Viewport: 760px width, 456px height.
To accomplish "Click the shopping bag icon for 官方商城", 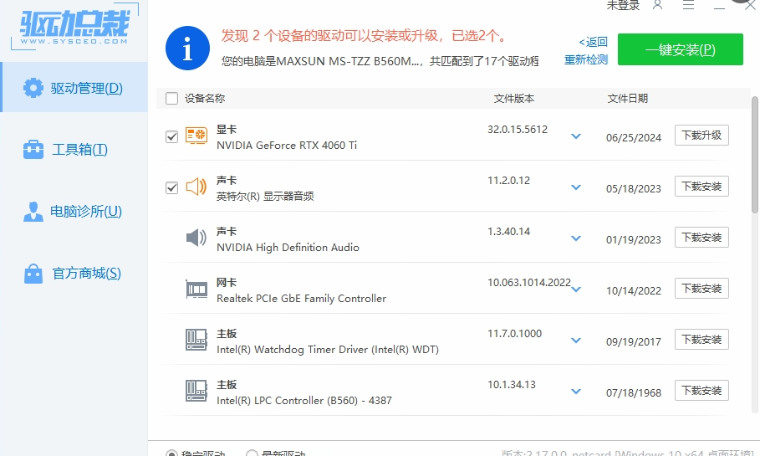I will (x=33, y=274).
